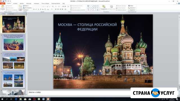Click the slide thumbnails panel scrollbar down arrow

coord(26,94)
